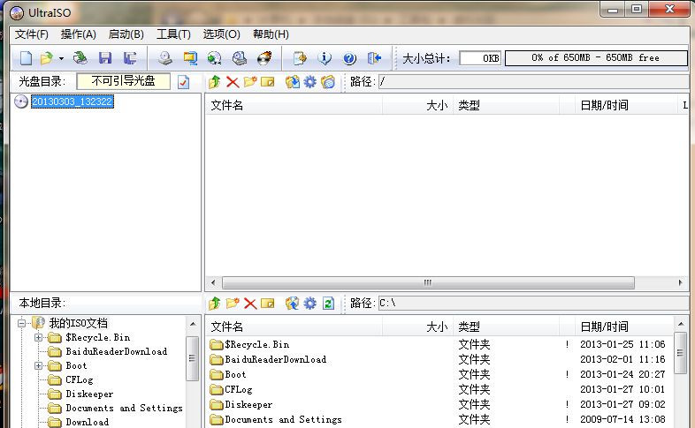Image resolution: width=695 pixels, height=428 pixels.
Task: Click the left arrow of the horizontal scrollbar
Action: coord(213,282)
